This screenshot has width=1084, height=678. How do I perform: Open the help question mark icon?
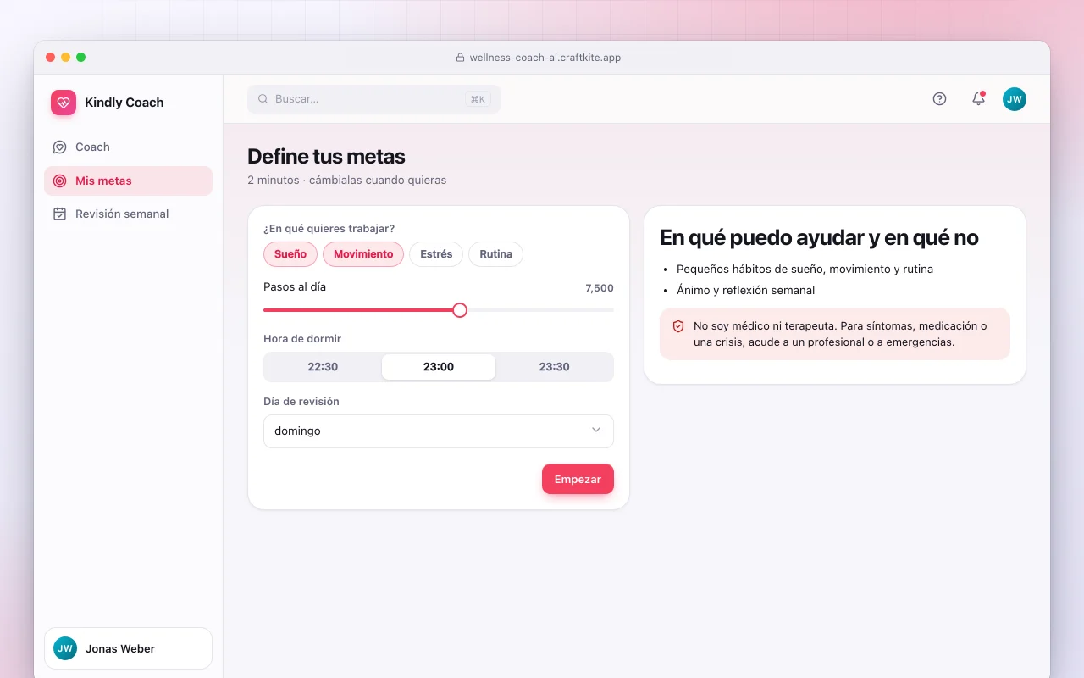pyautogui.click(x=939, y=99)
